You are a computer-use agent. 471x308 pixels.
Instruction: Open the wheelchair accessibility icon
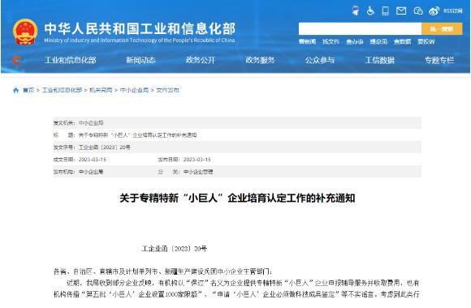pyautogui.click(x=370, y=11)
